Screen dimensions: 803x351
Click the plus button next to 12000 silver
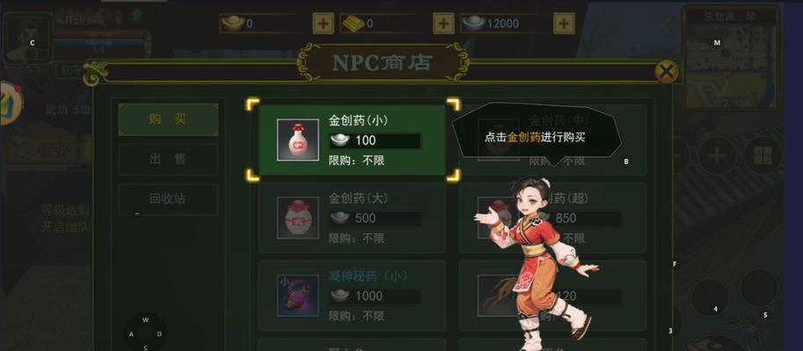[564, 23]
